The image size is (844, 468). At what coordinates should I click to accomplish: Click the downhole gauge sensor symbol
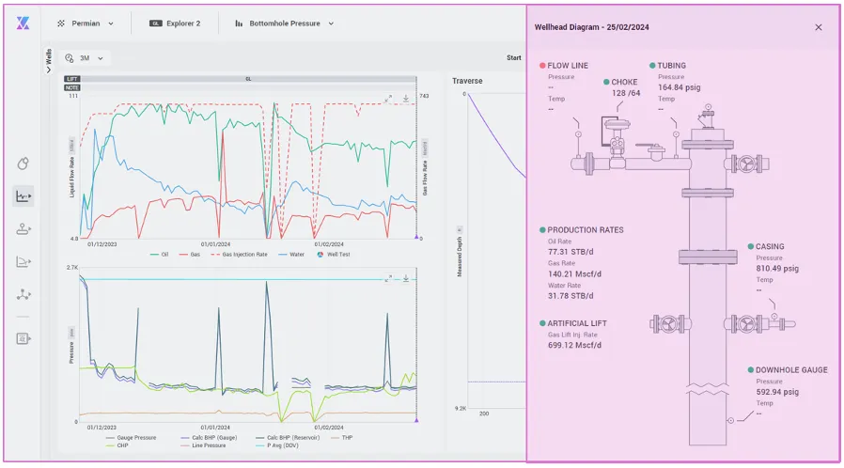tap(730, 421)
